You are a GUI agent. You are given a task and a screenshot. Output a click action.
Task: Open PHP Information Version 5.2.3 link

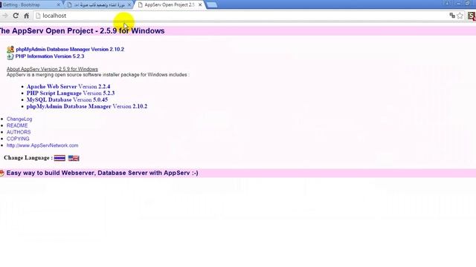click(x=50, y=56)
